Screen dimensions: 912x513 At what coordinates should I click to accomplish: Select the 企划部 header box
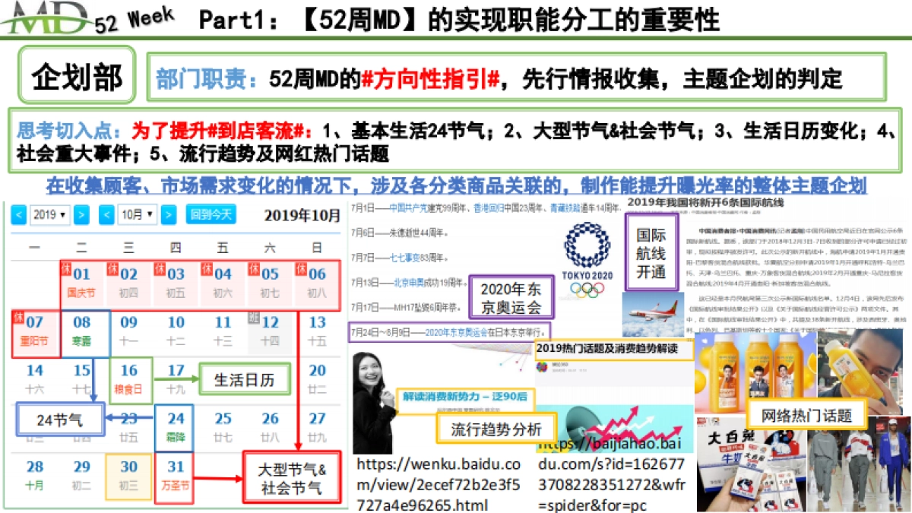76,76
